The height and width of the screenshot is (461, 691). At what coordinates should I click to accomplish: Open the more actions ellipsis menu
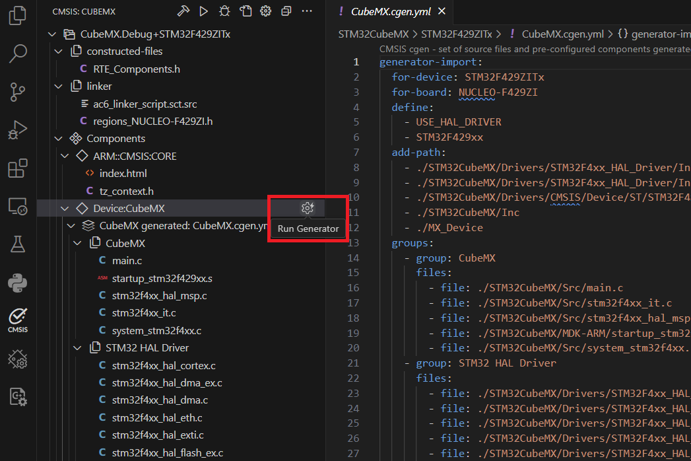(x=307, y=11)
